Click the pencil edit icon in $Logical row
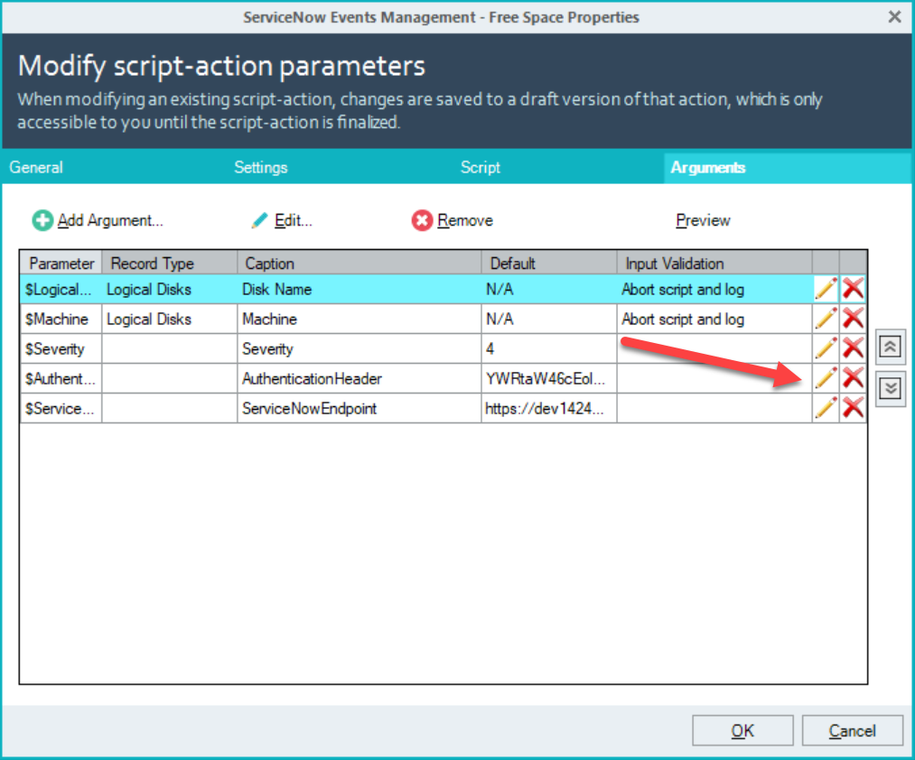 click(x=826, y=289)
